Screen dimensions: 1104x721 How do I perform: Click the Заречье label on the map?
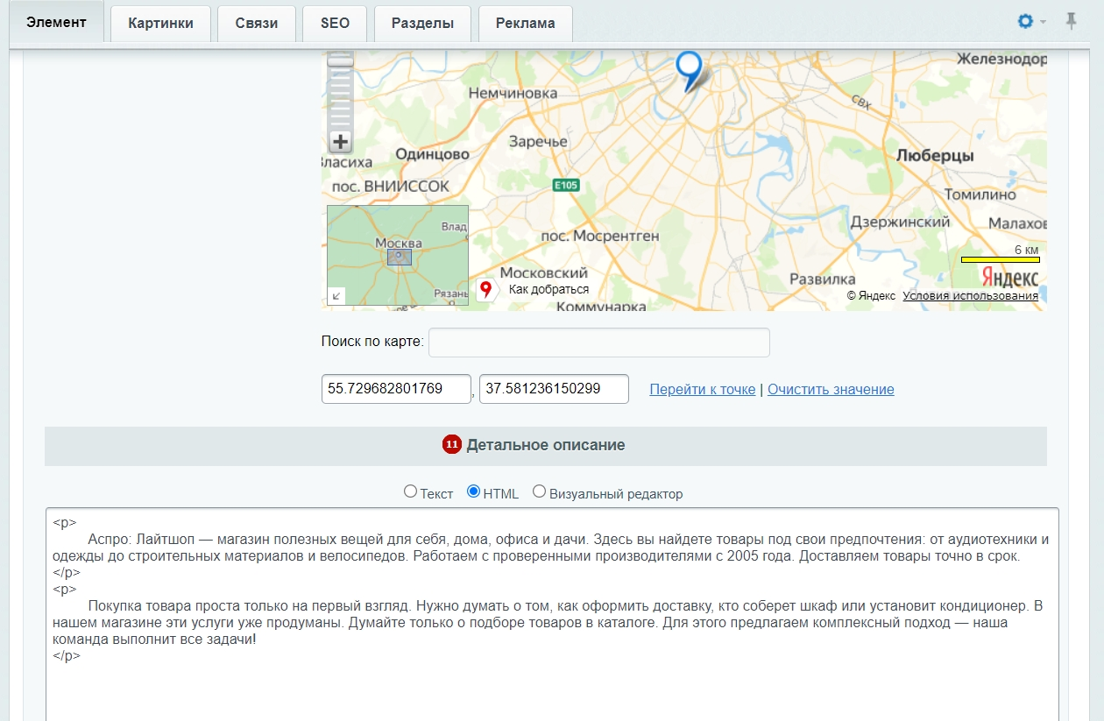pos(538,141)
